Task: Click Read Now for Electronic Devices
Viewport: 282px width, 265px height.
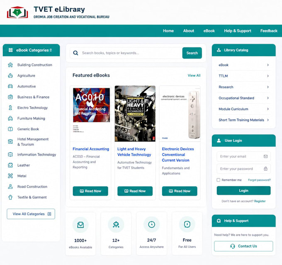Action: [180, 191]
